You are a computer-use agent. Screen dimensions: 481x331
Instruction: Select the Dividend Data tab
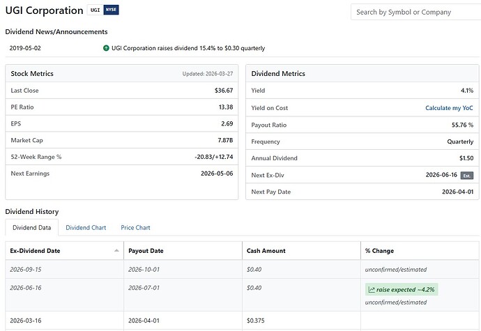click(x=32, y=228)
